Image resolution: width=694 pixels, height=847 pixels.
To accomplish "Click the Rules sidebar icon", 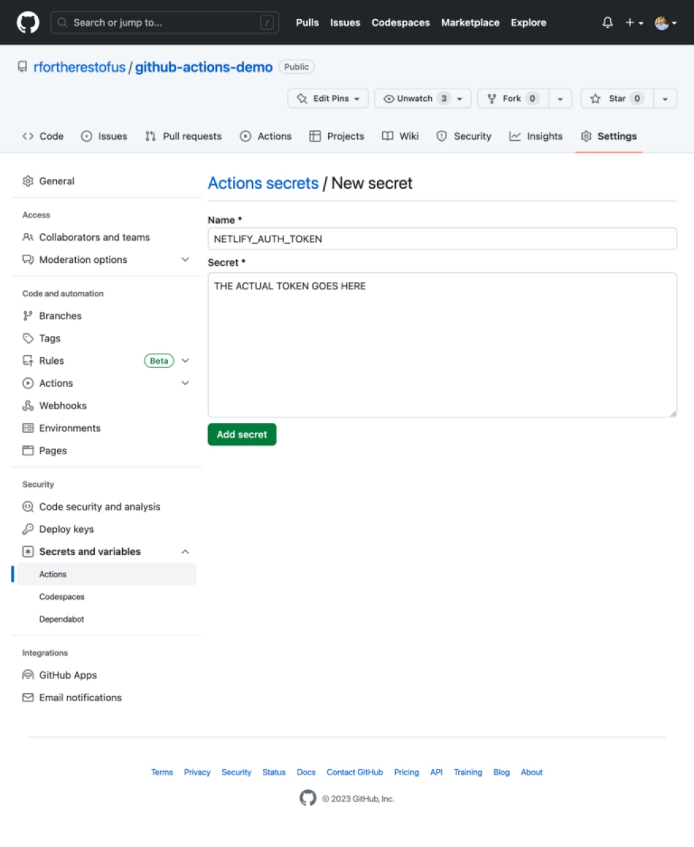I will click(28, 360).
